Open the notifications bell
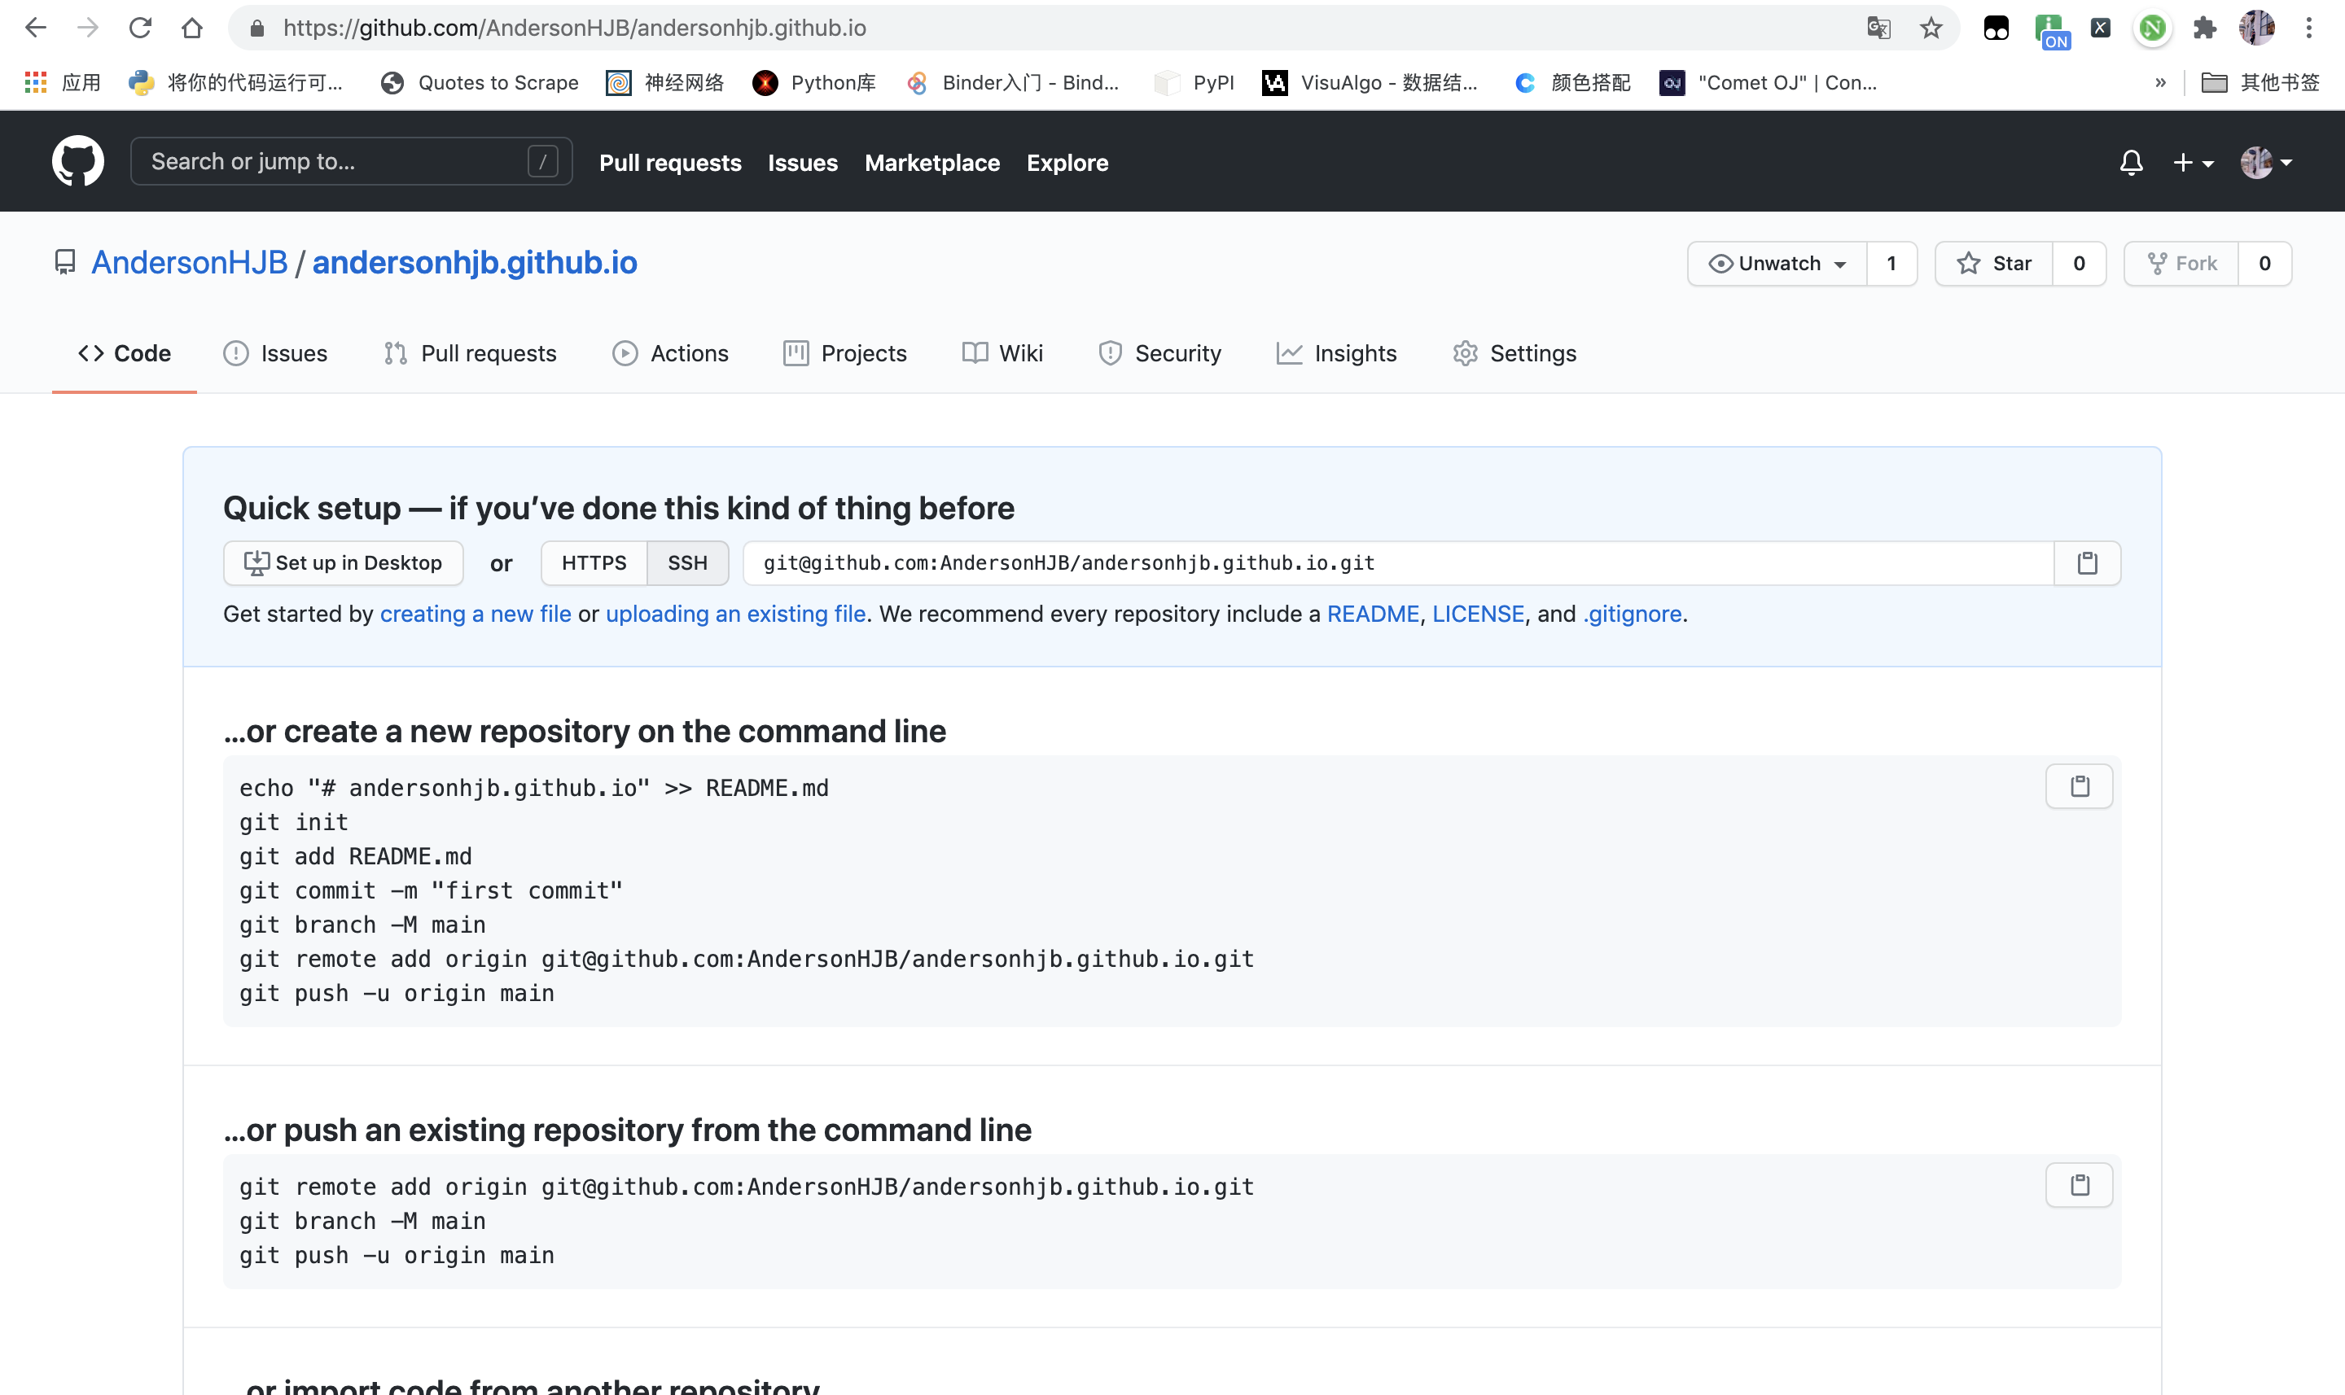 pyautogui.click(x=2131, y=163)
